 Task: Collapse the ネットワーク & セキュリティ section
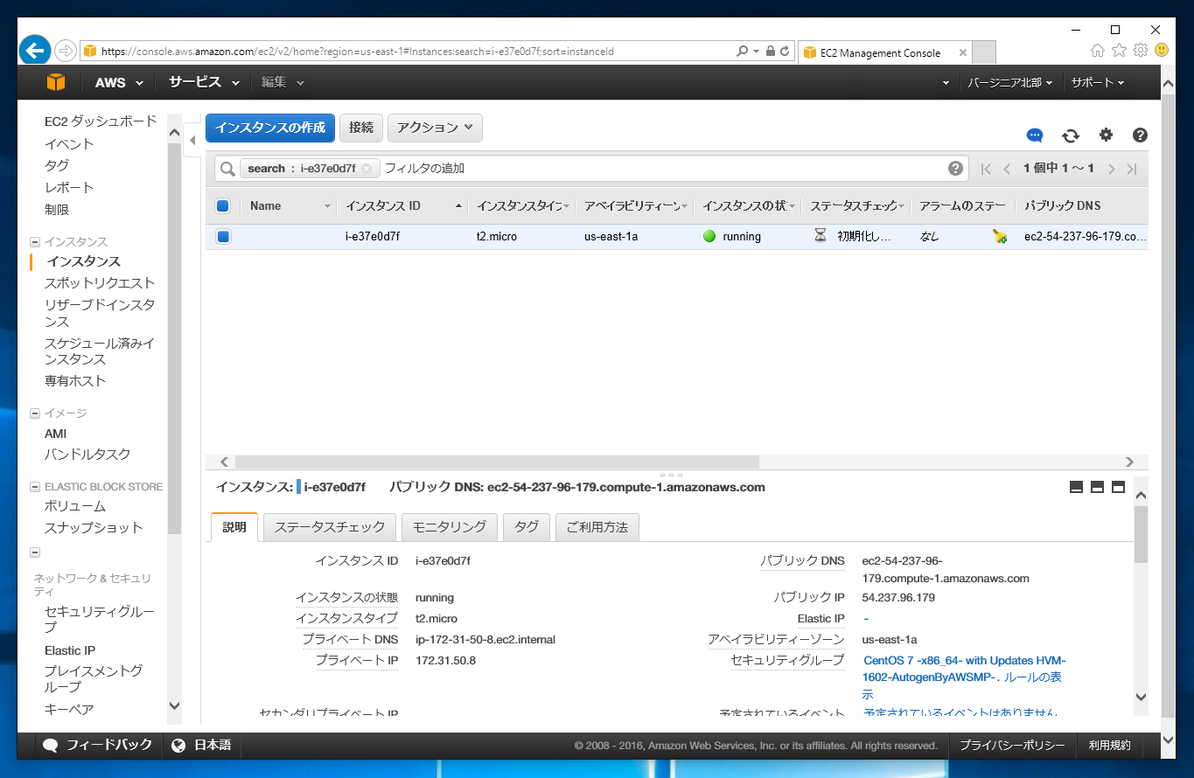(35, 552)
